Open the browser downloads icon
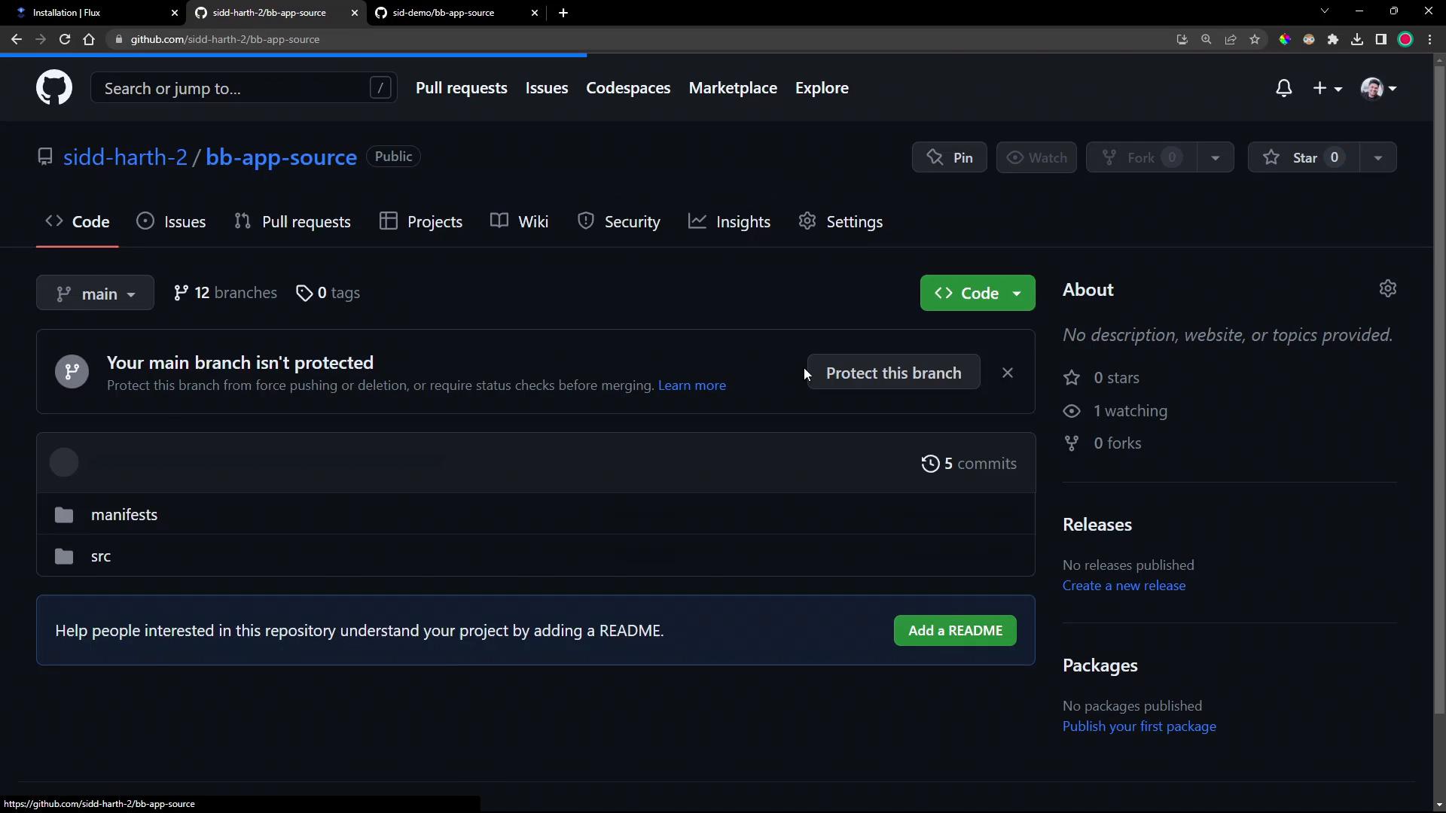The height and width of the screenshot is (813, 1446). pyautogui.click(x=1357, y=39)
